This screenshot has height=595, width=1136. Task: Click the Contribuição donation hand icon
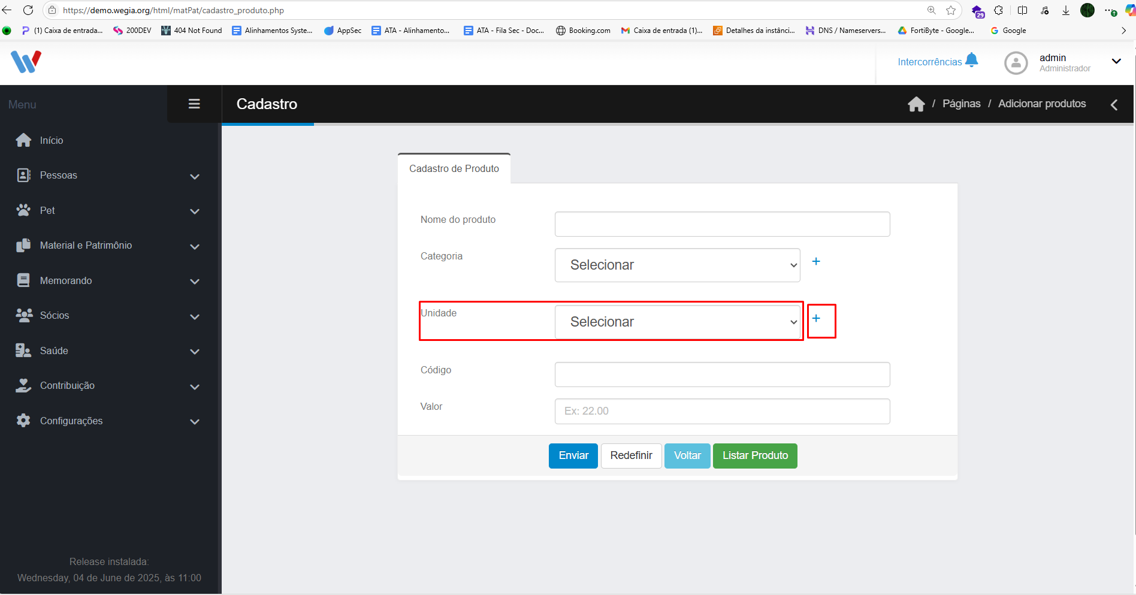coord(23,385)
